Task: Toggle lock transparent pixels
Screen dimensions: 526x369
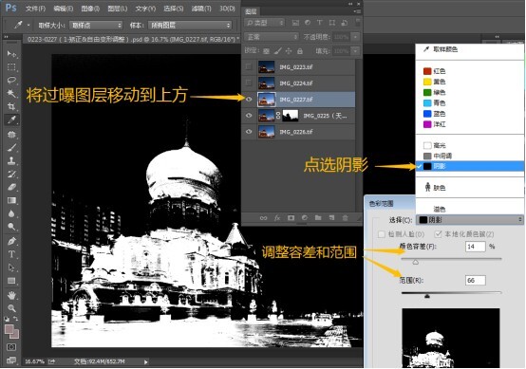Action: tap(266, 51)
